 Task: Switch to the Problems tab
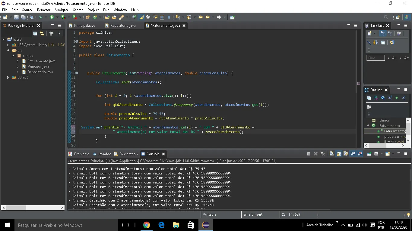coord(81,154)
